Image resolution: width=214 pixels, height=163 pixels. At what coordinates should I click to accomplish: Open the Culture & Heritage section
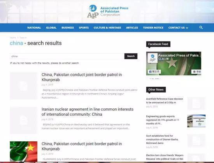(x=107, y=27)
